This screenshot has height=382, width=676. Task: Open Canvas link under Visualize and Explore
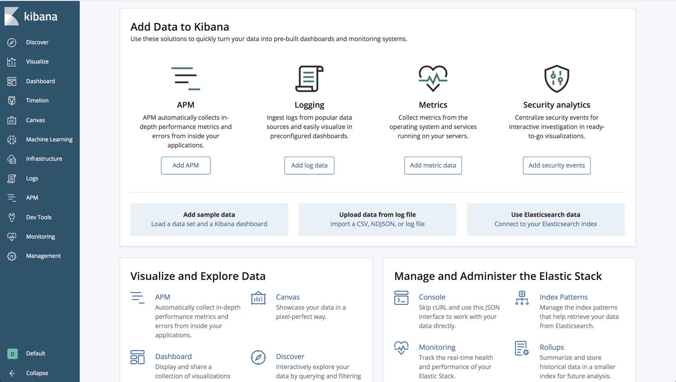[288, 297]
